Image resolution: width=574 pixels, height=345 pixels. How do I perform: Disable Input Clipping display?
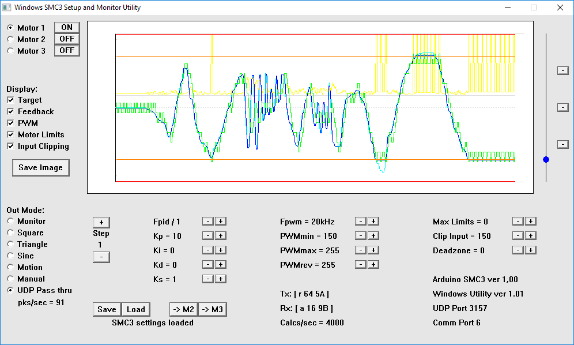pos(10,147)
